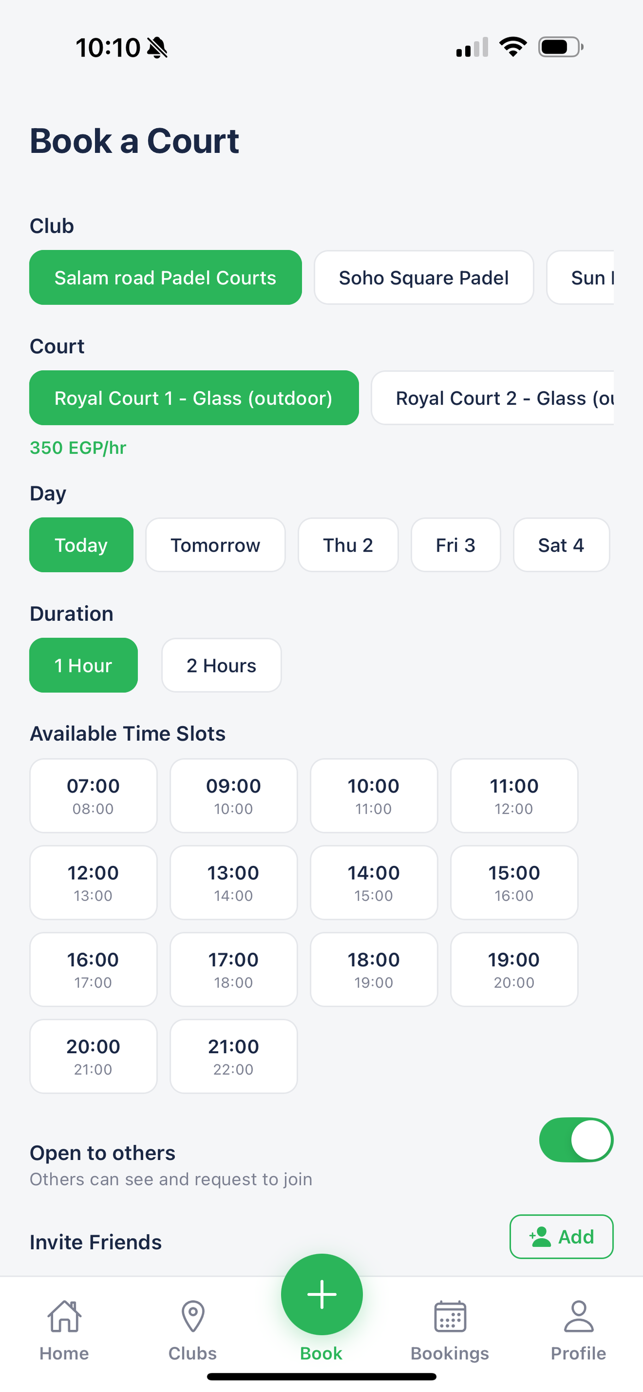
Task: Open the Bookings calendar icon
Action: tap(450, 1316)
